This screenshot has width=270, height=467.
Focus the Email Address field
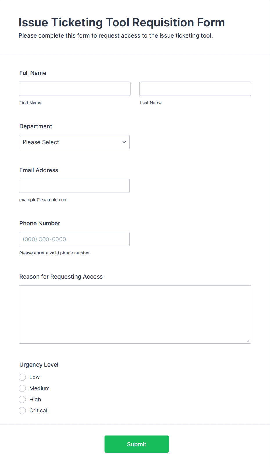(x=74, y=186)
